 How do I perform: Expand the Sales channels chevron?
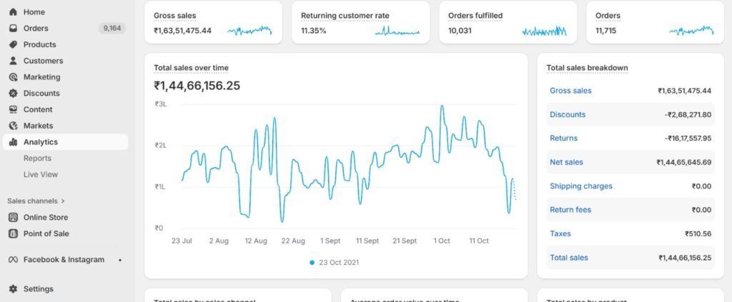[x=63, y=201]
